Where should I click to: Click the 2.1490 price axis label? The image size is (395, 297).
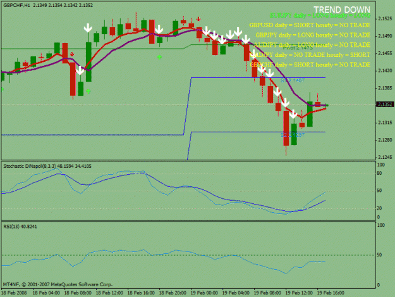click(x=385, y=36)
